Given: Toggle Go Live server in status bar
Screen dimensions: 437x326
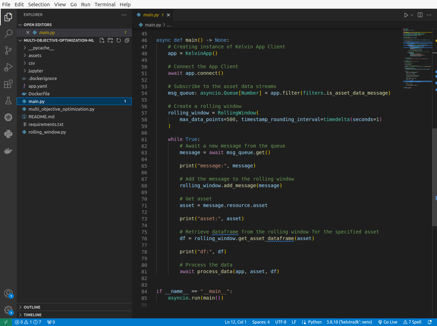Looking at the screenshot, I should point(388,322).
